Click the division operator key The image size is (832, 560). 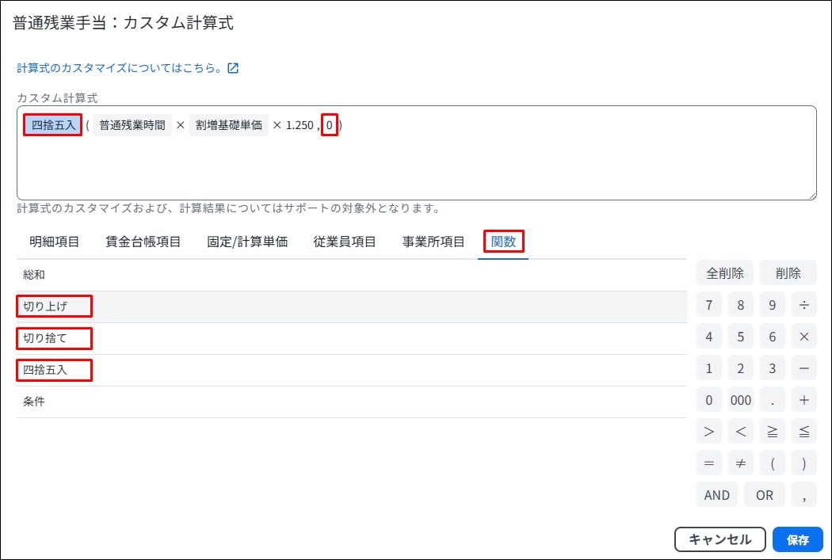tap(803, 305)
